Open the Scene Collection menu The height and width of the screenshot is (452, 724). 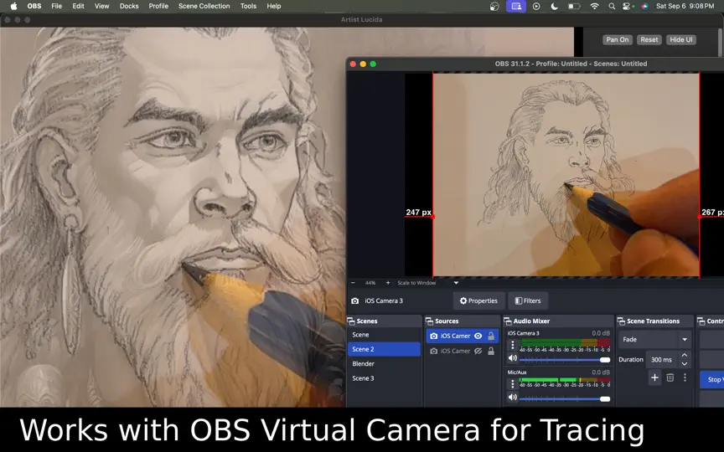tap(204, 6)
